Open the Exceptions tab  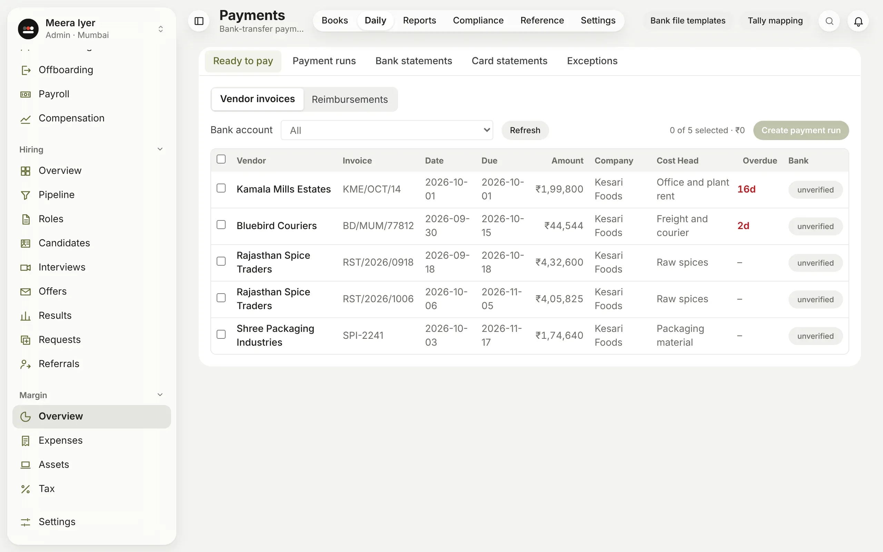(x=592, y=61)
